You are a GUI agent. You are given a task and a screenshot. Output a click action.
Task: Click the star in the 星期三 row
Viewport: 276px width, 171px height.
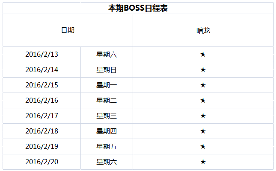click(x=203, y=116)
